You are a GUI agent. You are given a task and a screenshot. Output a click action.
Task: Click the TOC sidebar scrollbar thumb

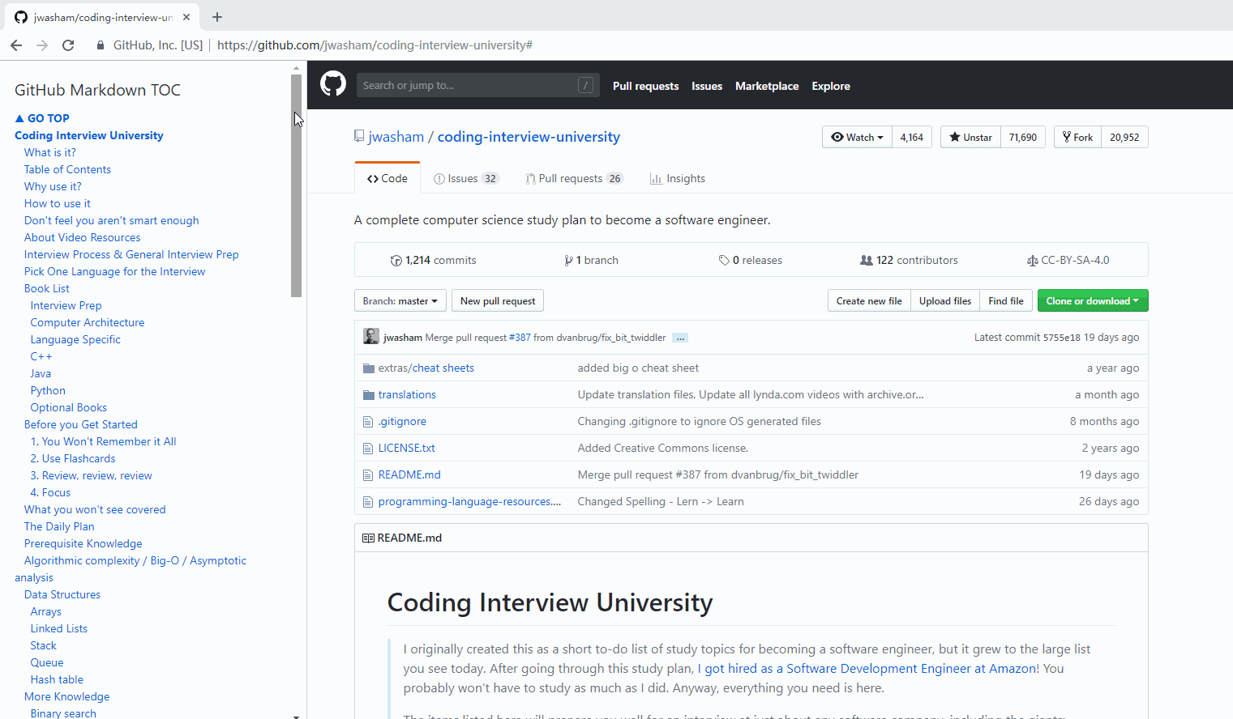296,185
